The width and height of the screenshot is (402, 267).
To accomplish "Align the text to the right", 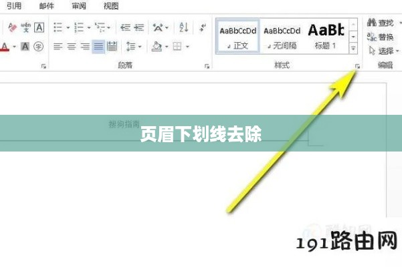I will click(x=85, y=47).
